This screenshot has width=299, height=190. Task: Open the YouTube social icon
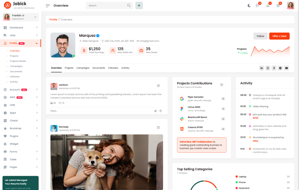(x=286, y=68)
